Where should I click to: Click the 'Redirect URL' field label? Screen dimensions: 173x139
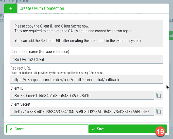click(x=21, y=68)
